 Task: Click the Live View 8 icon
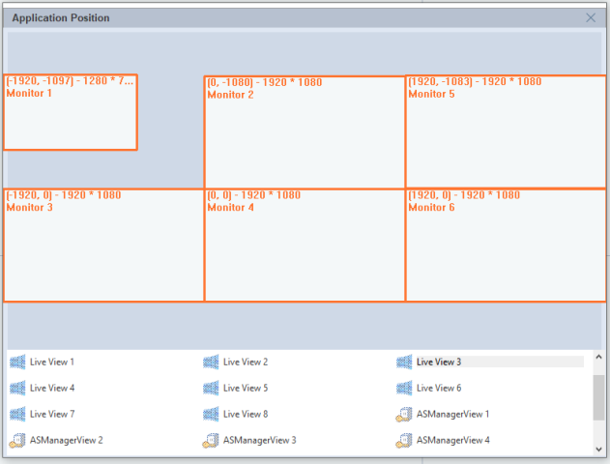[211, 414]
